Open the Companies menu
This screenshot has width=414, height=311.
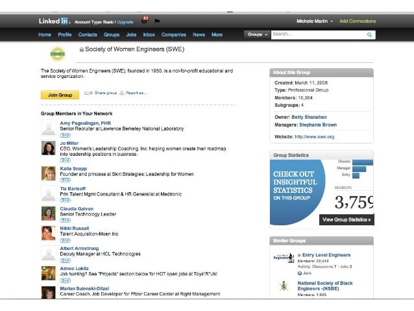[x=174, y=34]
